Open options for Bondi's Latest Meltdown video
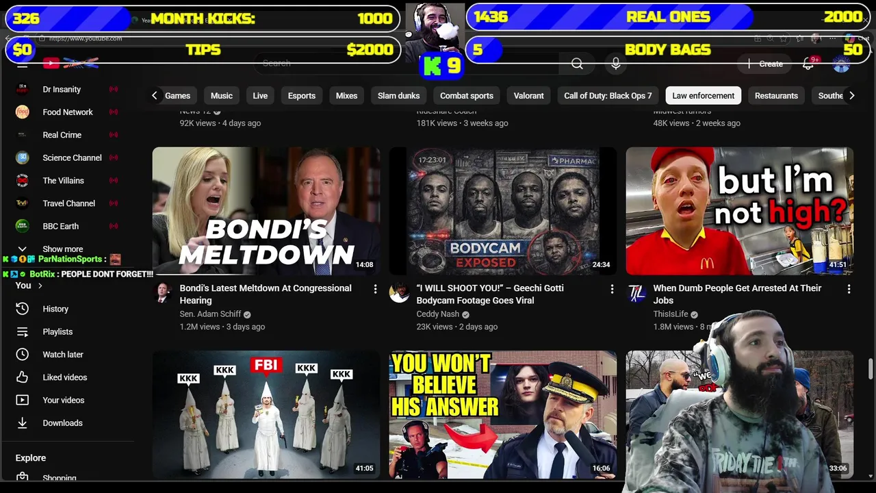This screenshot has height=493, width=876. 375,290
